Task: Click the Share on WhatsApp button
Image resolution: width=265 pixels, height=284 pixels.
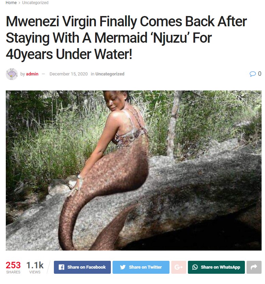Action: click(x=216, y=267)
